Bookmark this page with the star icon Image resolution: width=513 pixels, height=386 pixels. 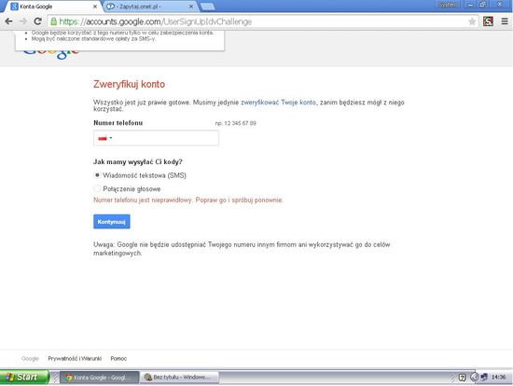pos(472,21)
